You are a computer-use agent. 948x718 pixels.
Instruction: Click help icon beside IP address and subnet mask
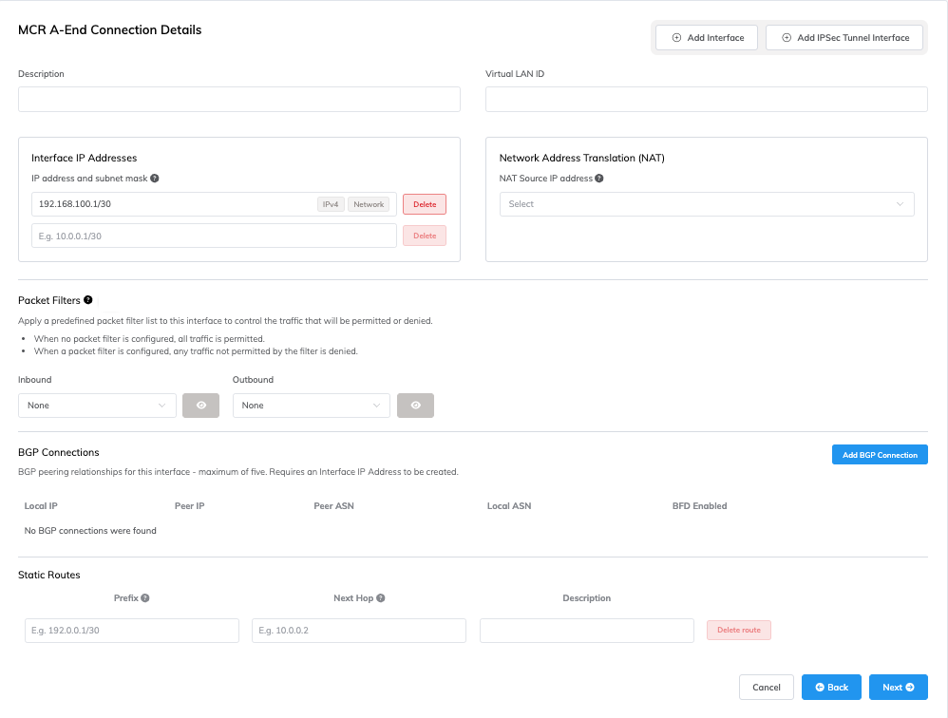[x=155, y=179]
